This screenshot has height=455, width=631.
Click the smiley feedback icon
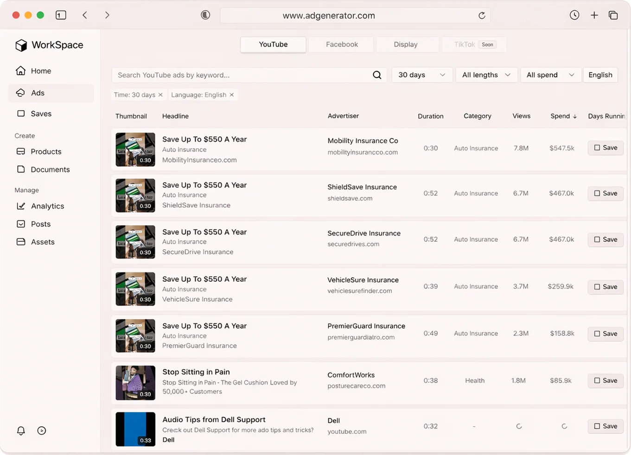(42, 430)
